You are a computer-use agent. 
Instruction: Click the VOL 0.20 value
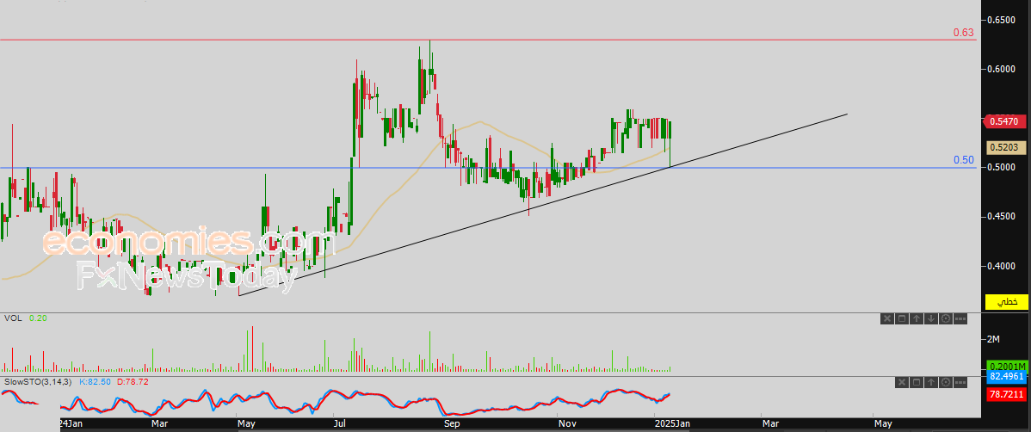click(38, 318)
